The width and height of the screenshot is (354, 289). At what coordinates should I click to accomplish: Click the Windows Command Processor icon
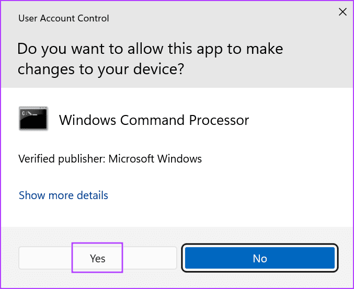pyautogui.click(x=33, y=119)
